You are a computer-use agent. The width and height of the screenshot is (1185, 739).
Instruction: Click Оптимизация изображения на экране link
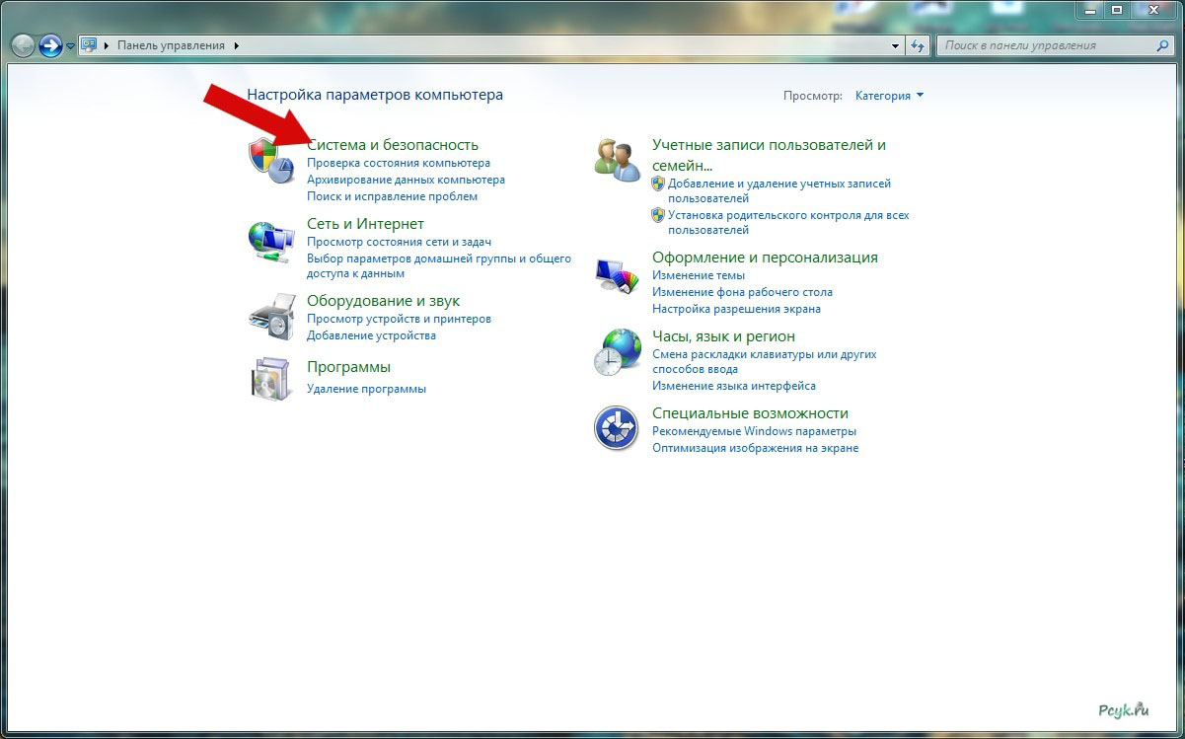coord(755,448)
